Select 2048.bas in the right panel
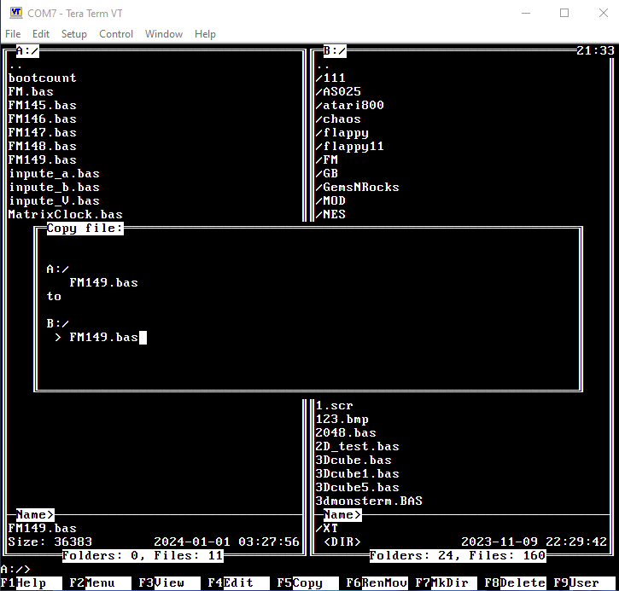 coord(346,433)
